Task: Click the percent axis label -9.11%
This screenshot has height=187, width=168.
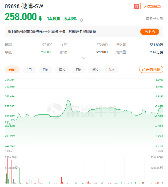Action: pos(159,146)
